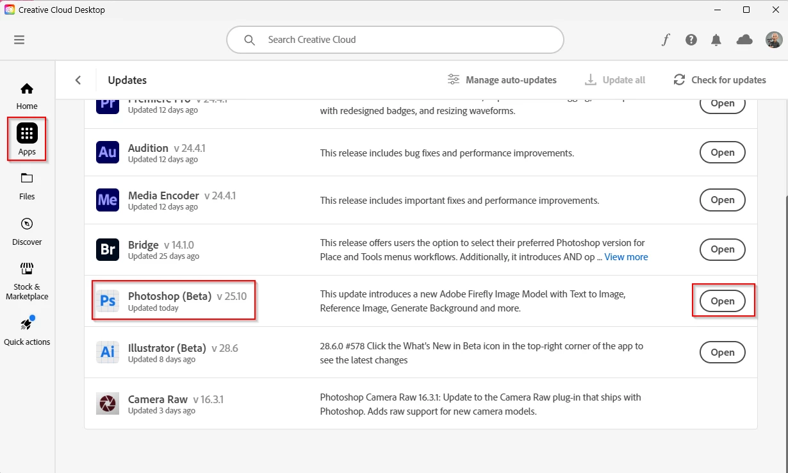Click the Photoshop (Beta) v 25.10 title
Viewport: 788px width, 473px height.
coord(187,296)
